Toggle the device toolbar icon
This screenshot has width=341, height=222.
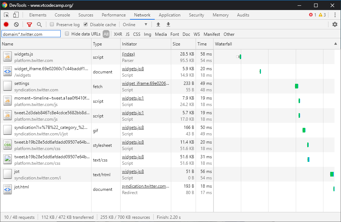click(x=16, y=15)
